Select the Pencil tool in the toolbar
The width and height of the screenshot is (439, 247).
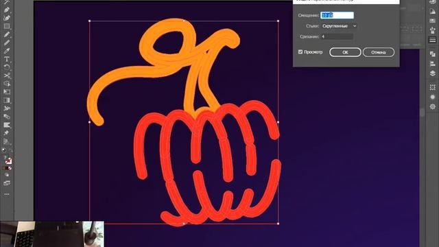point(7,43)
